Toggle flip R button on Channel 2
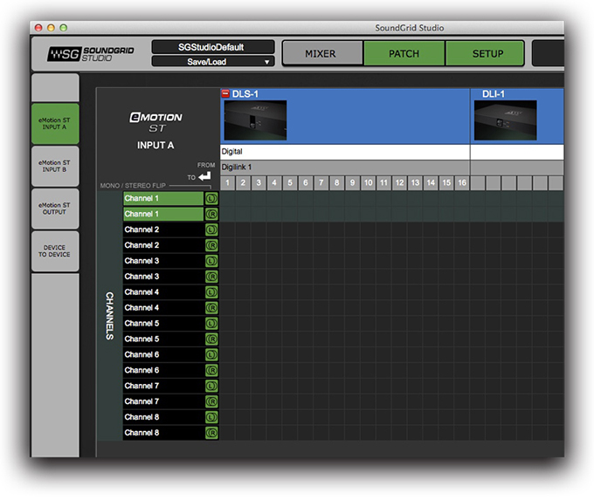This screenshot has width=594, height=500. click(x=211, y=245)
